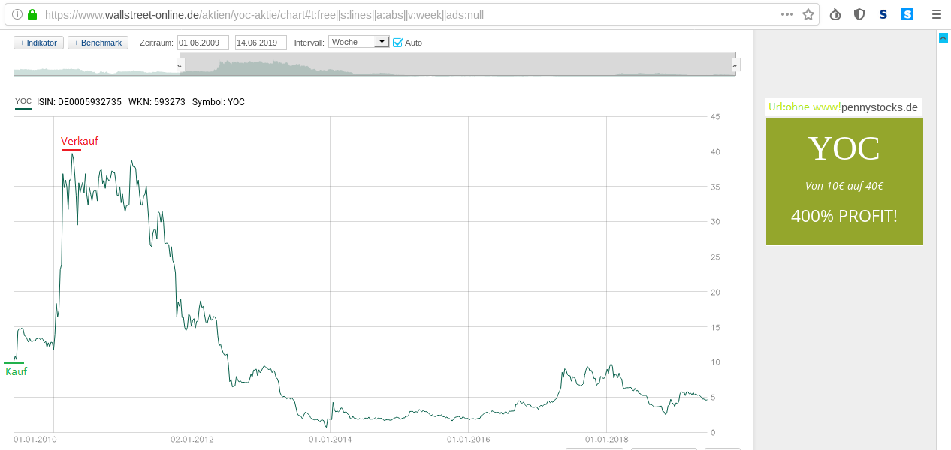Viewport: 951px width, 450px height.
Task: Click the light blue S extension icon
Action: (907, 14)
